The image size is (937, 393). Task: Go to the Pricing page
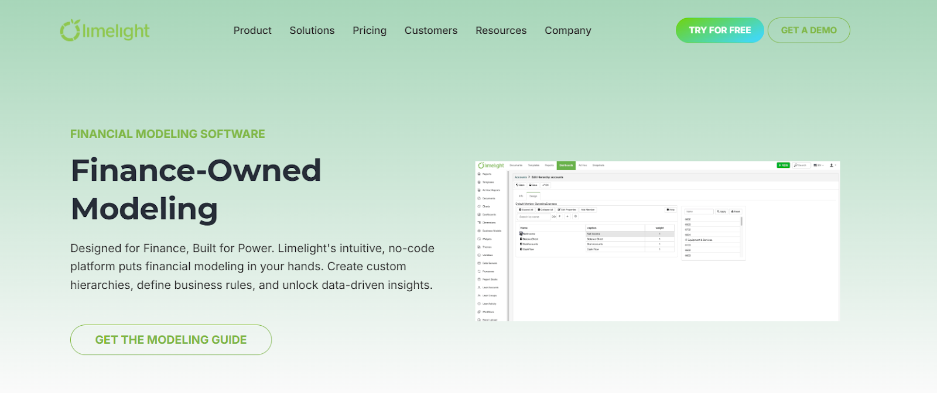click(370, 30)
